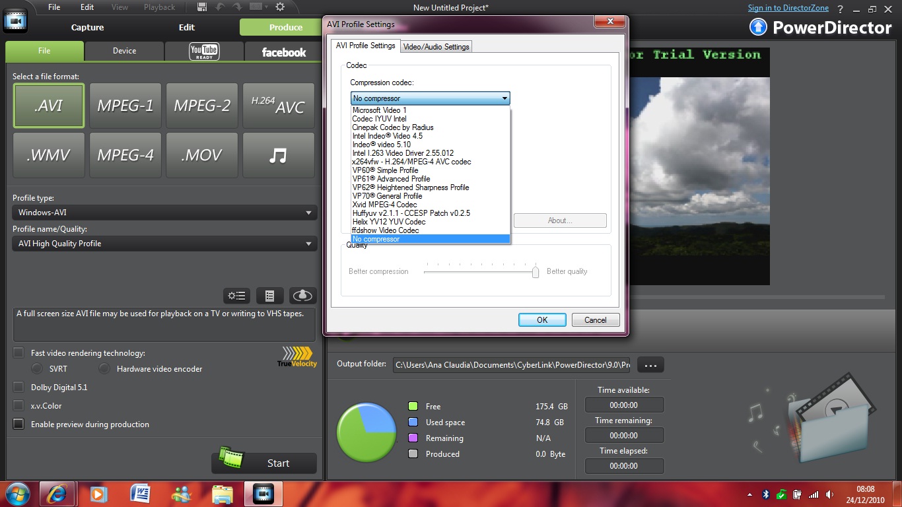Open the AVI High Quality Profile dropdown
Viewport: 902px width, 507px height.
coord(165,244)
